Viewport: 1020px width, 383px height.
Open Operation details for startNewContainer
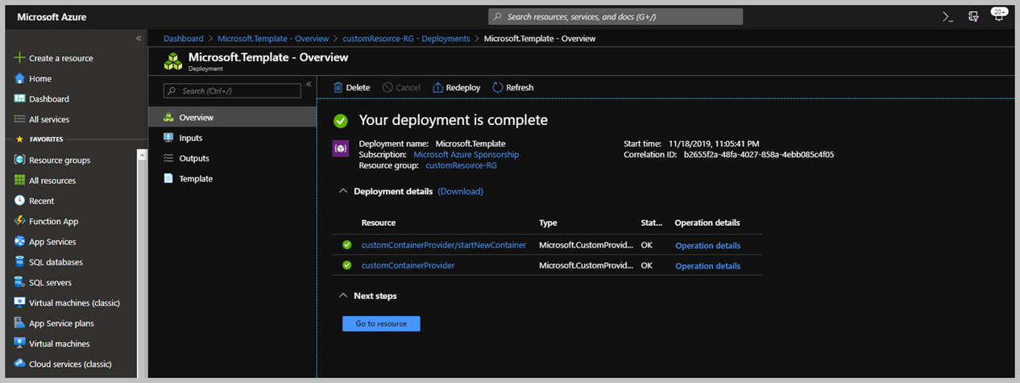pos(707,245)
